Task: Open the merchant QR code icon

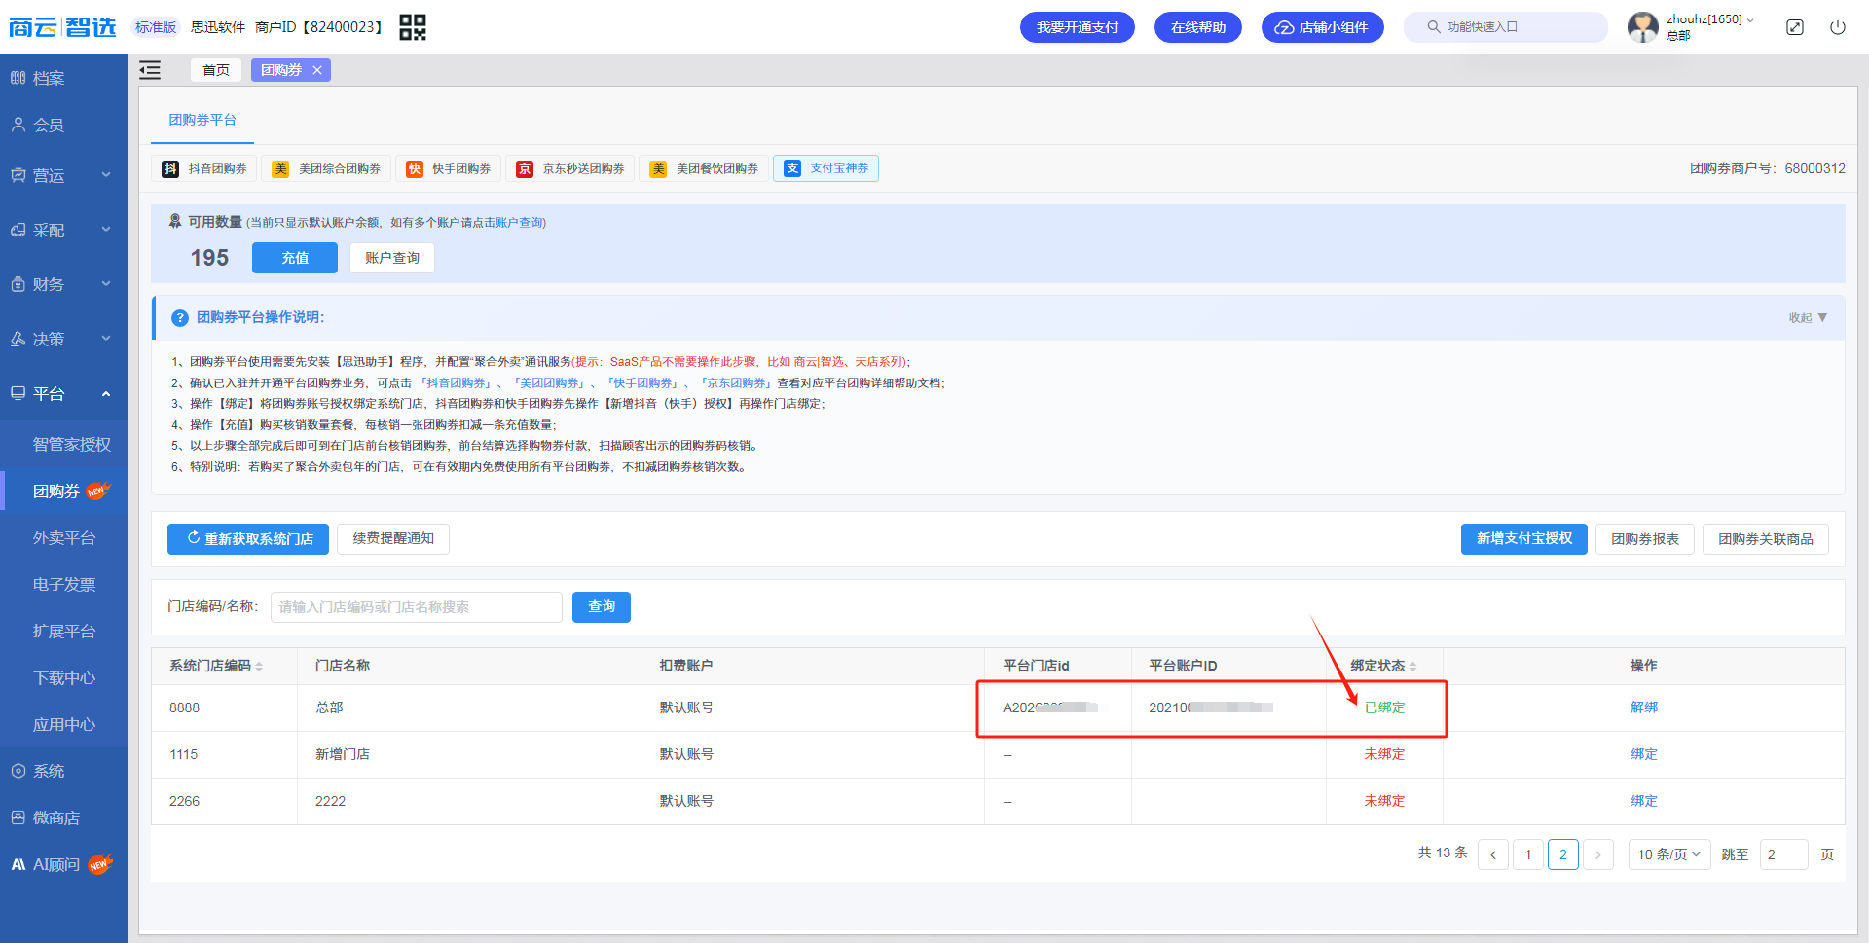Action: coord(413,27)
